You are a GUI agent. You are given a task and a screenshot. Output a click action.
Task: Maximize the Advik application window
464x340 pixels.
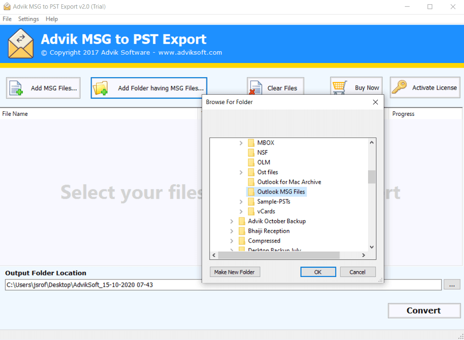point(430,6)
